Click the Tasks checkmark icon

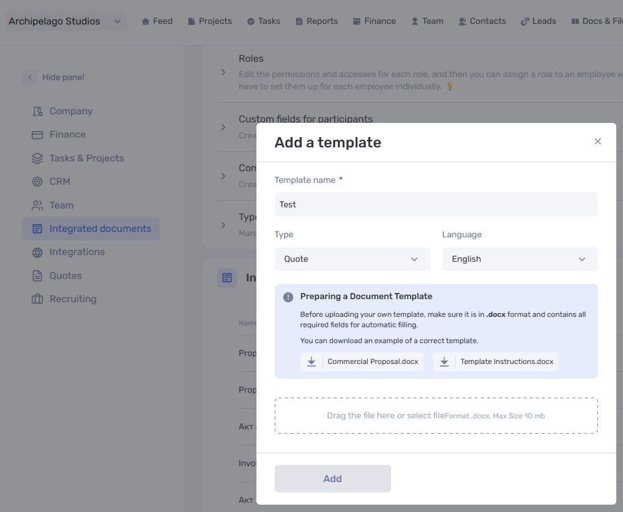point(251,21)
